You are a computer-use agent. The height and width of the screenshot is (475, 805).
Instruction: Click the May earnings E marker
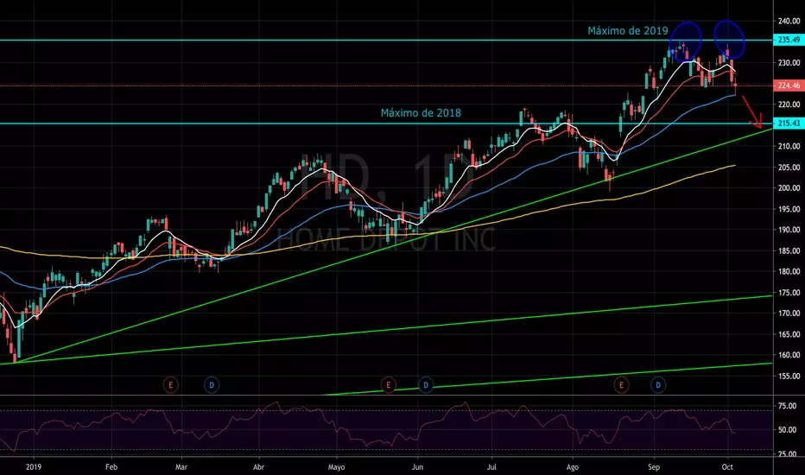click(x=388, y=384)
